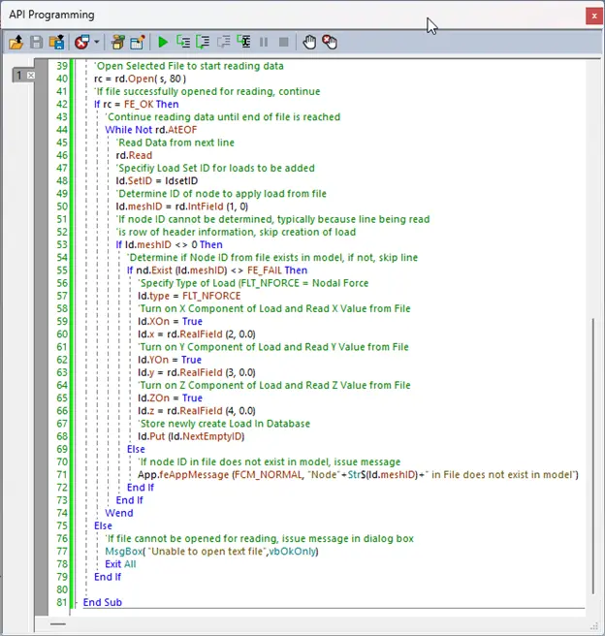Open a script file with folder icon
This screenshot has width=605, height=636.
(x=16, y=43)
